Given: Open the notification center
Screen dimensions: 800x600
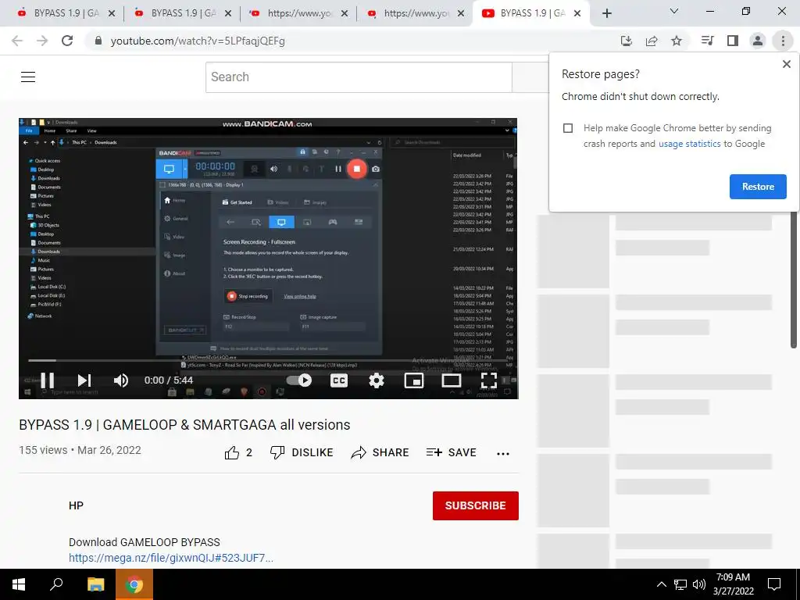Looking at the screenshot, I should pos(774,584).
